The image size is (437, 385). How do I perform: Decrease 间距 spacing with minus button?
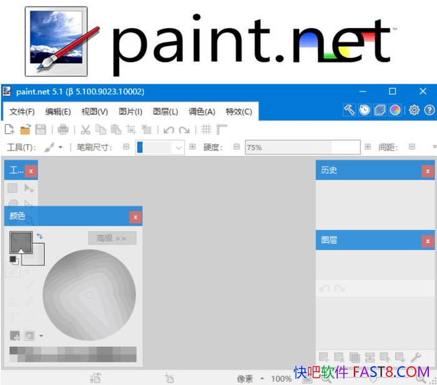click(412, 147)
